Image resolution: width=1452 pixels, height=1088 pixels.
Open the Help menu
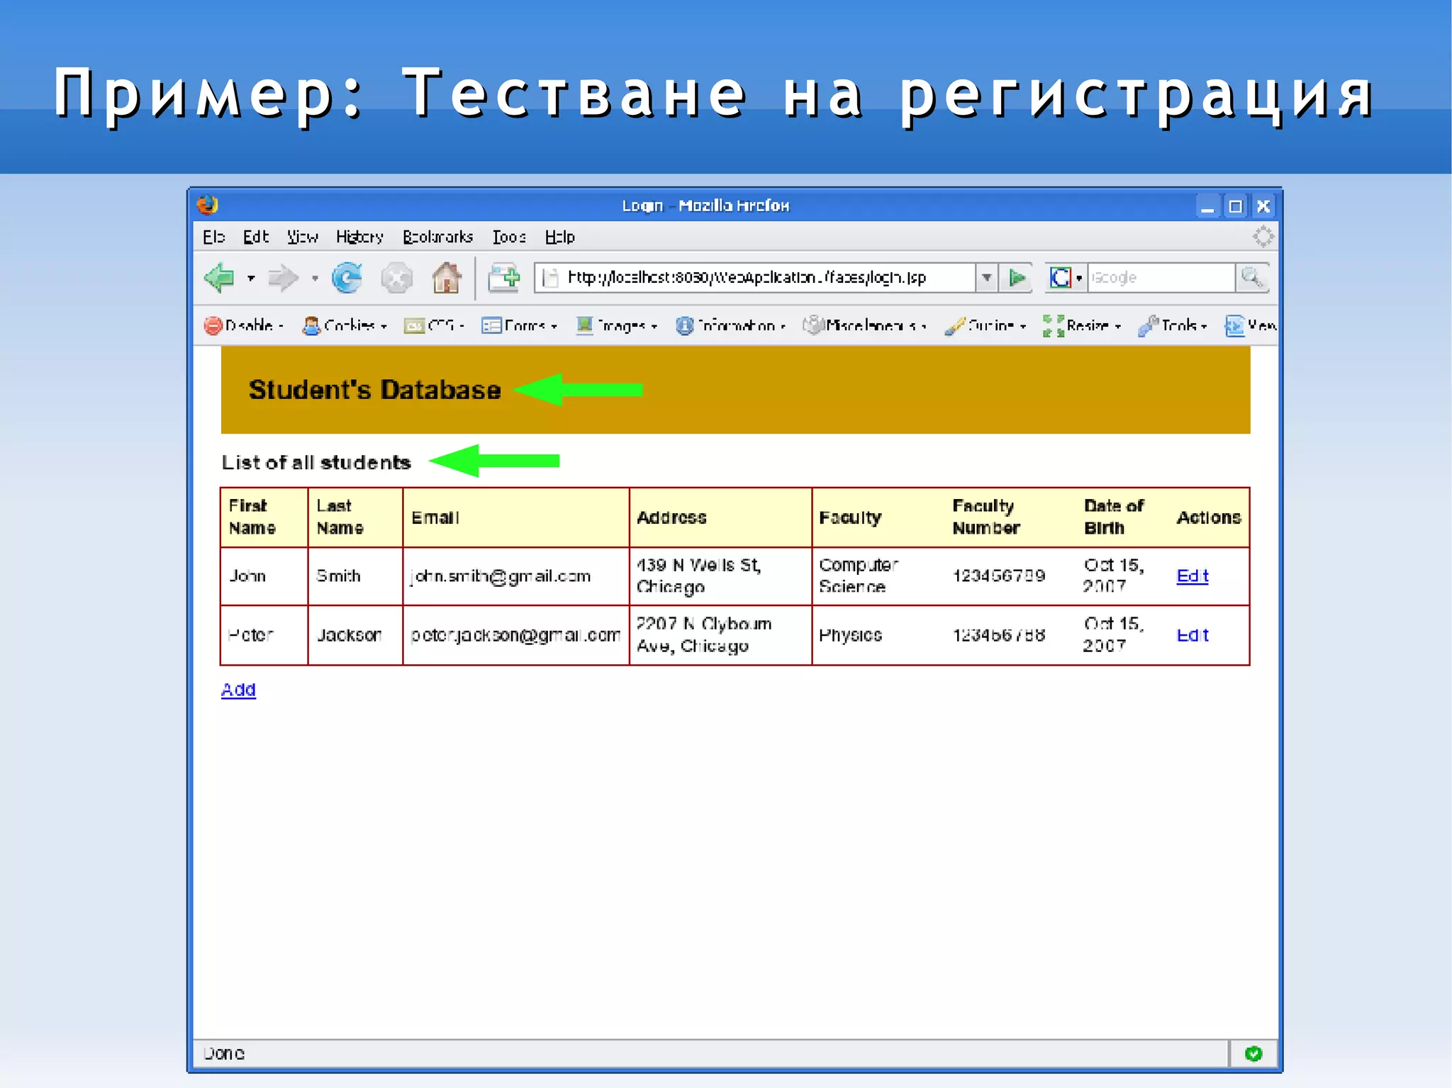[x=559, y=237]
